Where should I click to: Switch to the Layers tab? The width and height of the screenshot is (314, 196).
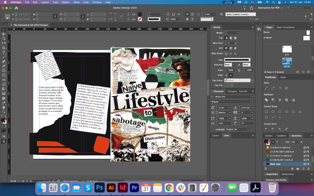[216, 135]
